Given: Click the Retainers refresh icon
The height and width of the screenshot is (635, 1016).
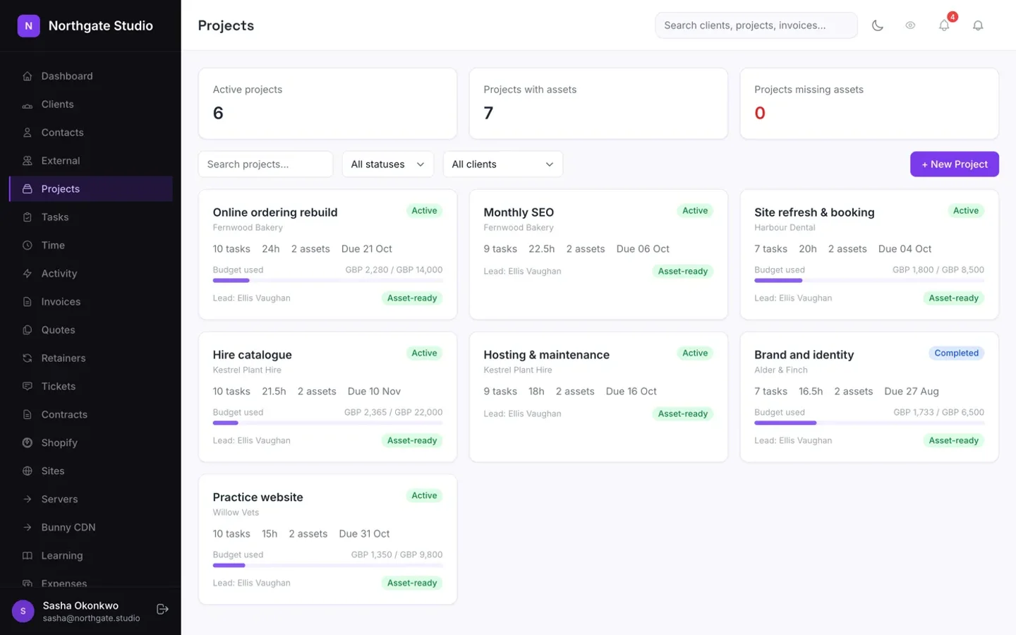Looking at the screenshot, I should [28, 358].
